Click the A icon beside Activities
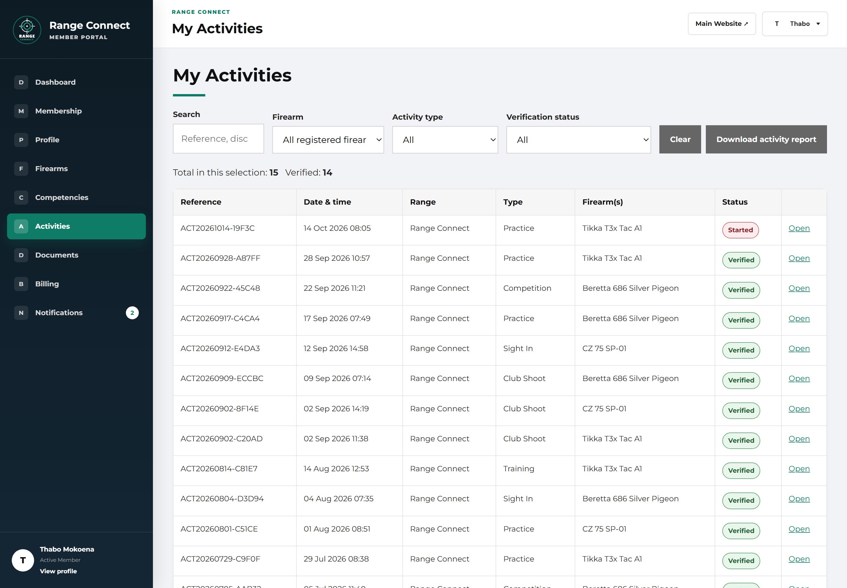Viewport: 847px width, 588px height. tap(21, 226)
